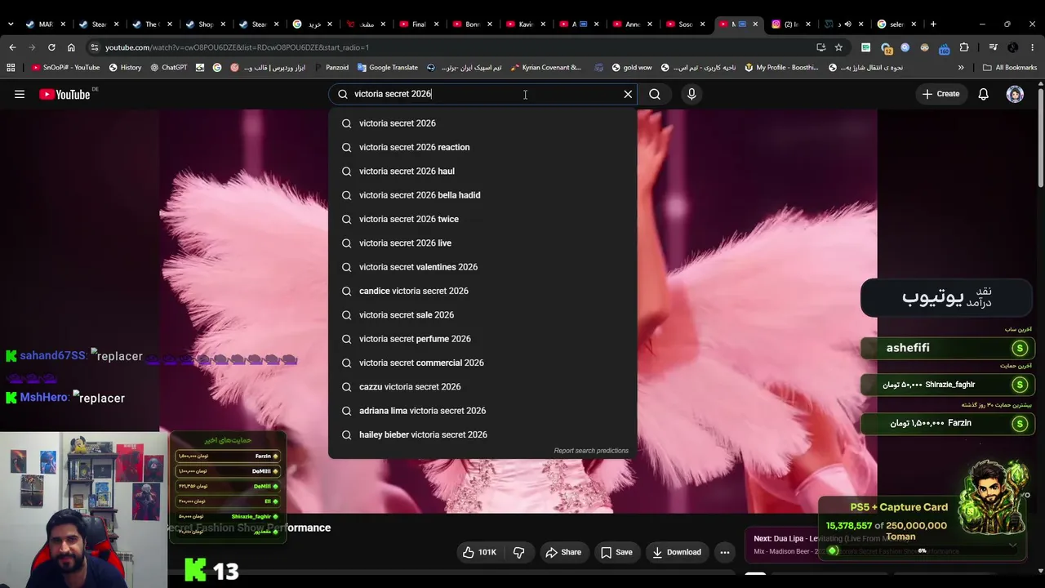Share the video

click(x=563, y=552)
